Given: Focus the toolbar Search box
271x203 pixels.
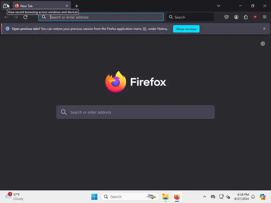Looking at the screenshot, I should pyautogui.click(x=190, y=17).
